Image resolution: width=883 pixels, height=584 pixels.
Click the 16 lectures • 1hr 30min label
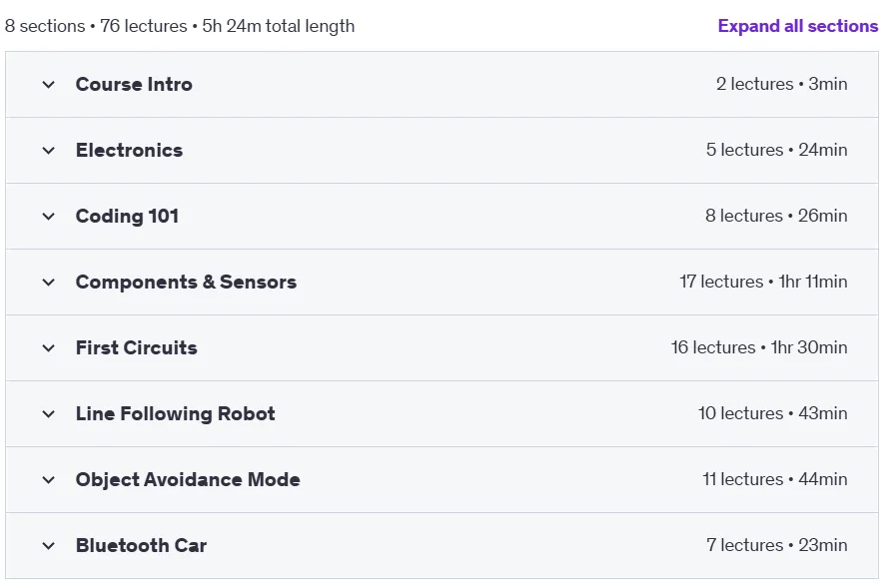coord(759,347)
